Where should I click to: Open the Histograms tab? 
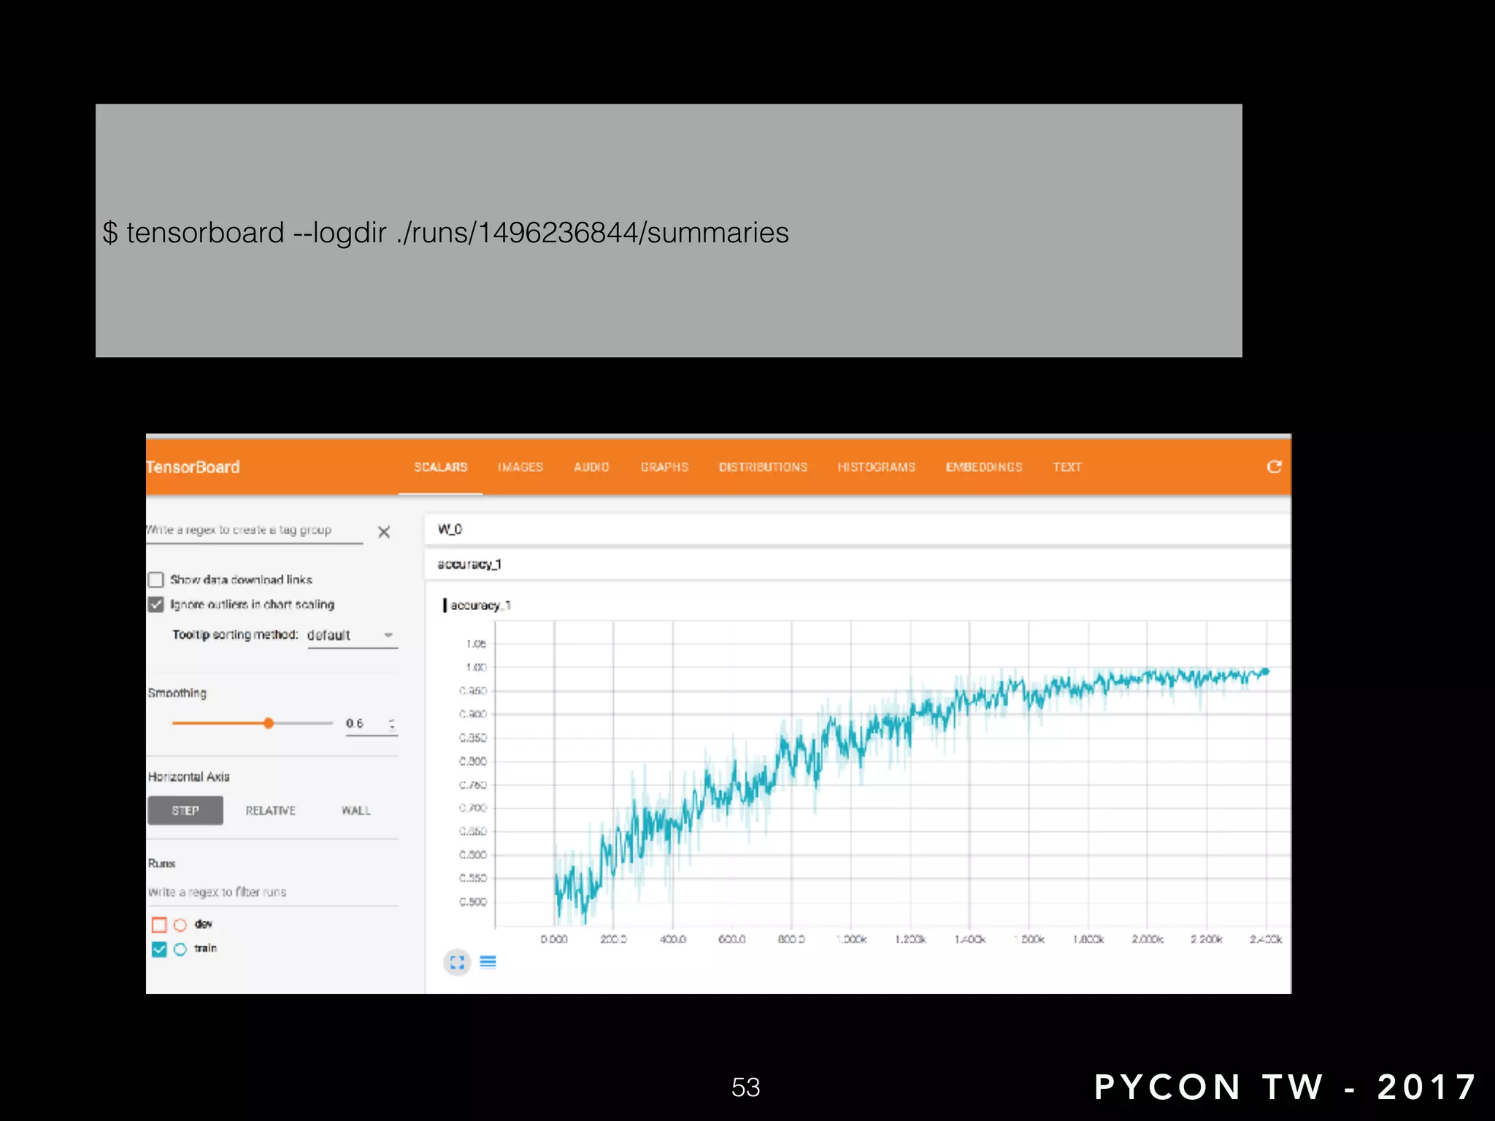tap(876, 467)
